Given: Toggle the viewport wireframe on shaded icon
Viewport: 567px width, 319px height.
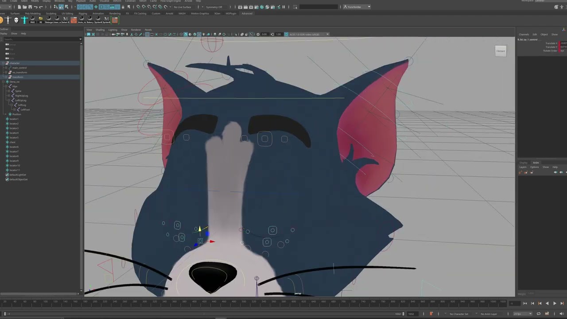Looking at the screenshot, I should pyautogui.click(x=194, y=34).
